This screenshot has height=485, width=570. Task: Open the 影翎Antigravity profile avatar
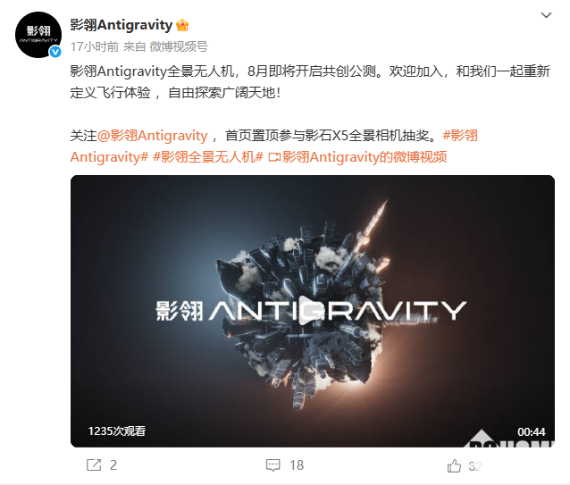(x=38, y=35)
